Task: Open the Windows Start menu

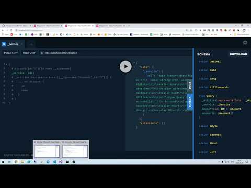Action: pos(3,162)
